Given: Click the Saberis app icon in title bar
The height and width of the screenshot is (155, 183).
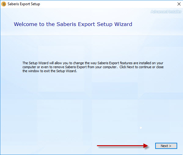Looking at the screenshot, I should [4, 4].
